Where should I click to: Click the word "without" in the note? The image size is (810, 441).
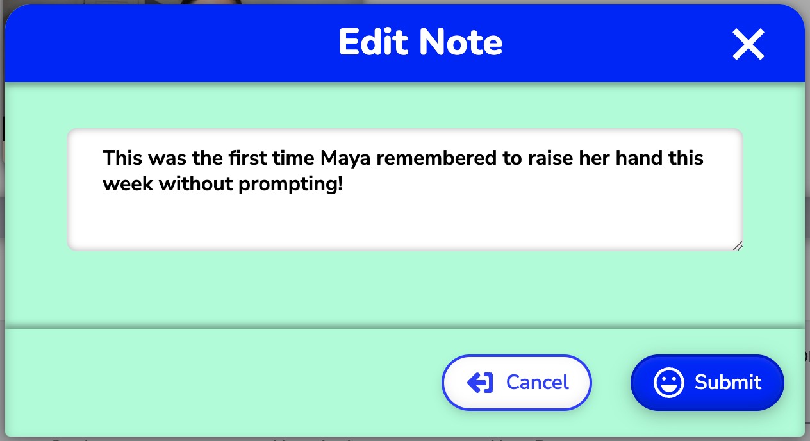tap(196, 185)
